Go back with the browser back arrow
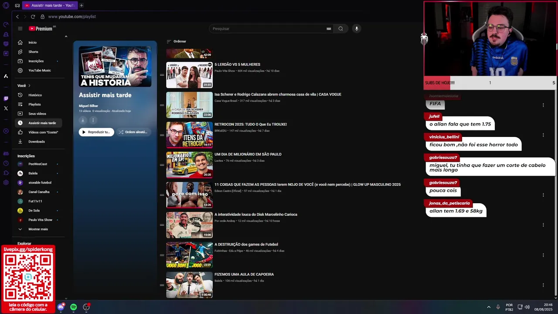The width and height of the screenshot is (558, 314). pos(17,17)
